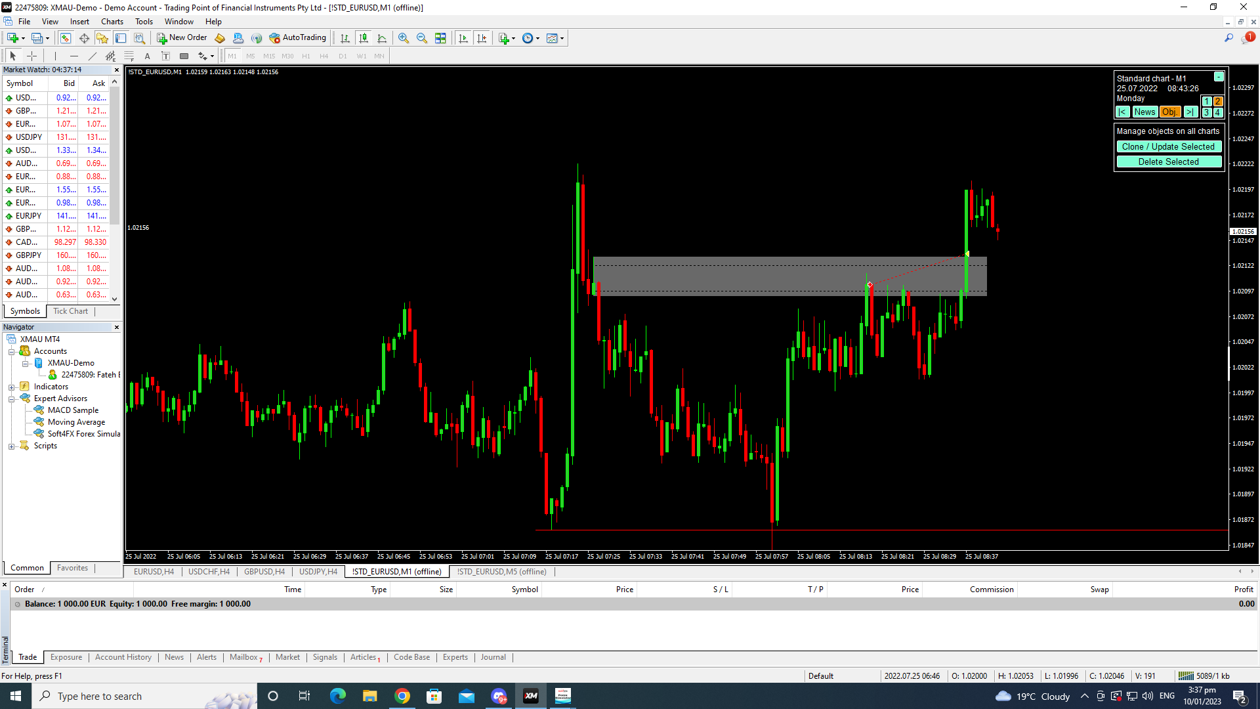
Task: Click the Delete Selected button
Action: [1168, 162]
